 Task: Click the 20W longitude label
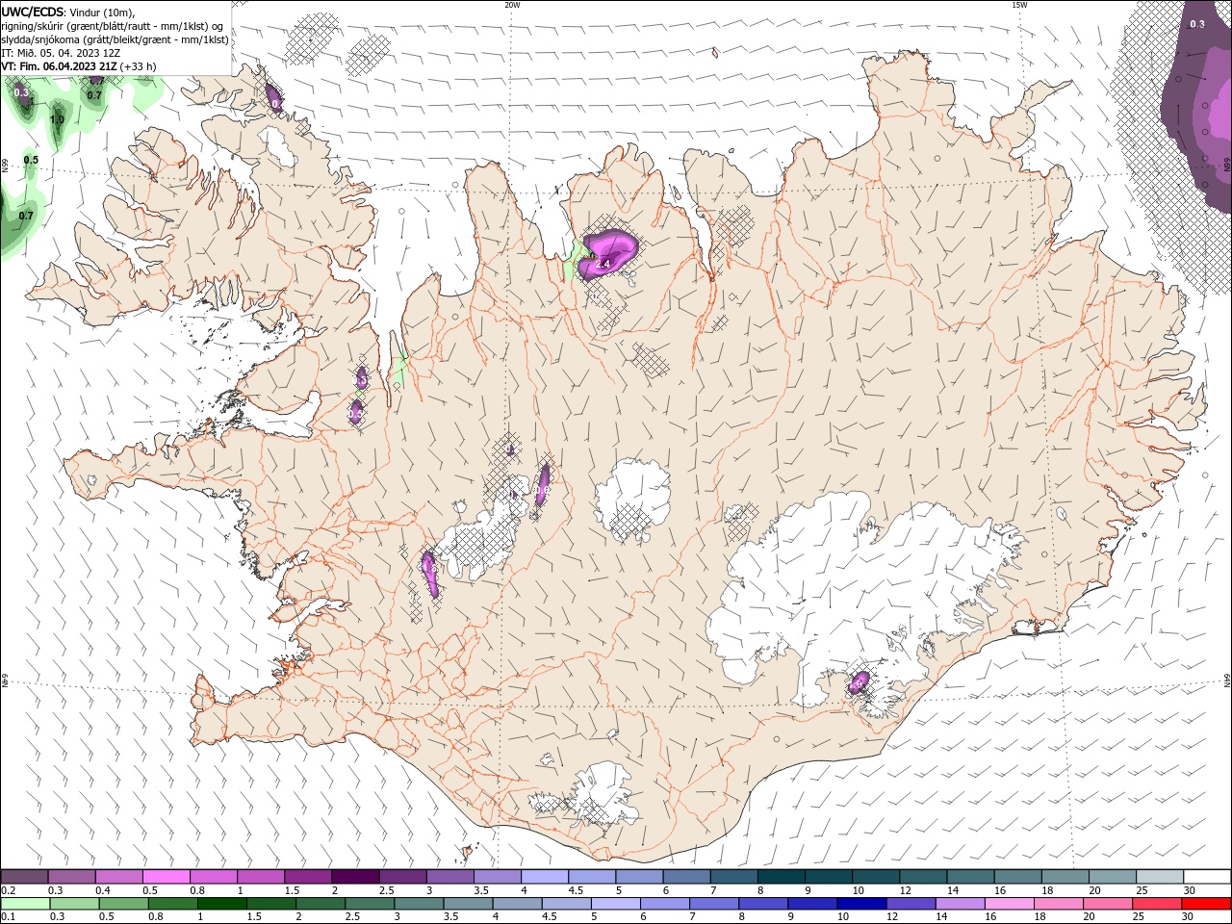[512, 5]
